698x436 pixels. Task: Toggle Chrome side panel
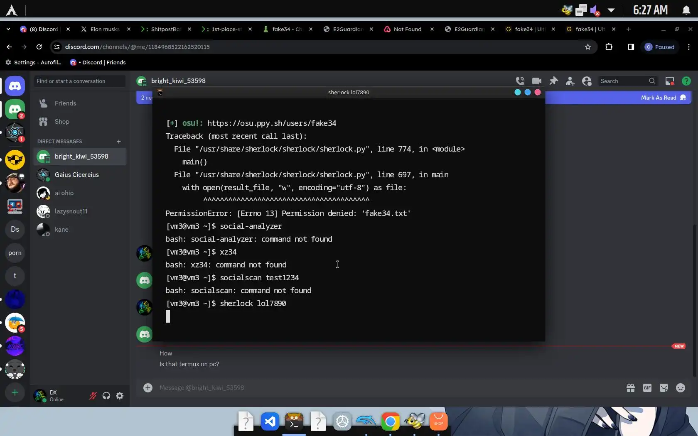[631, 47]
